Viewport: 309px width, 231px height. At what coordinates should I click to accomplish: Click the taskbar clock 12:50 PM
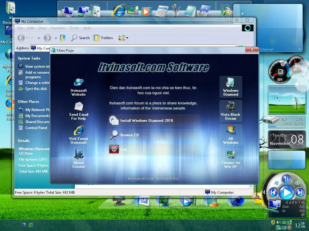300,225
